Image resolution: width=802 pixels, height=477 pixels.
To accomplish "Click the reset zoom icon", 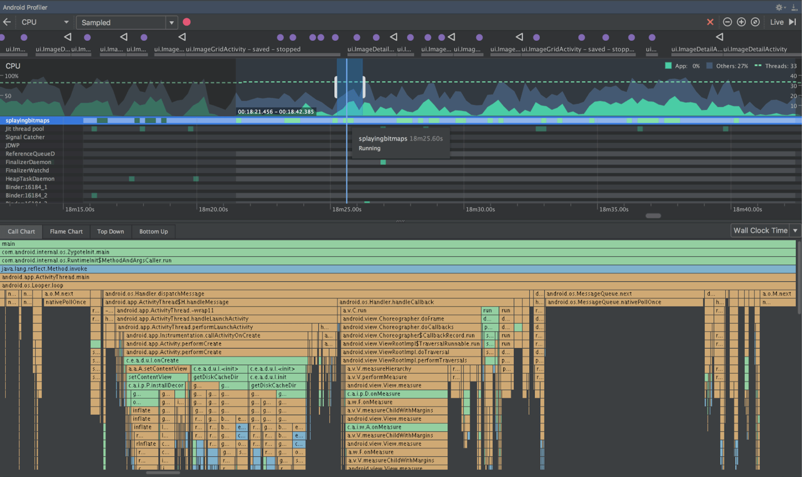I will pos(755,22).
